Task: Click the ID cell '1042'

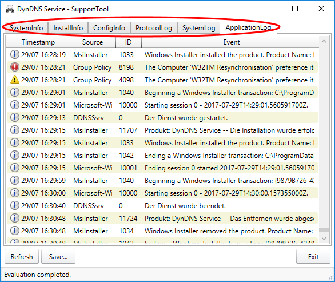Action: click(126, 156)
